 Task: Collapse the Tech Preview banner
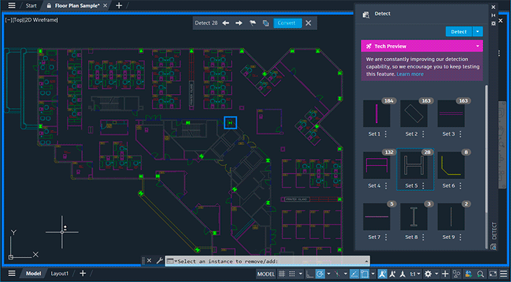[478, 46]
